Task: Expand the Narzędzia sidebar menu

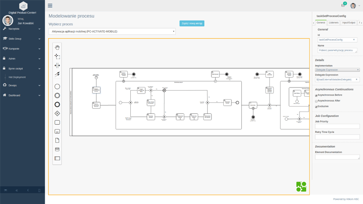Action: (22, 29)
